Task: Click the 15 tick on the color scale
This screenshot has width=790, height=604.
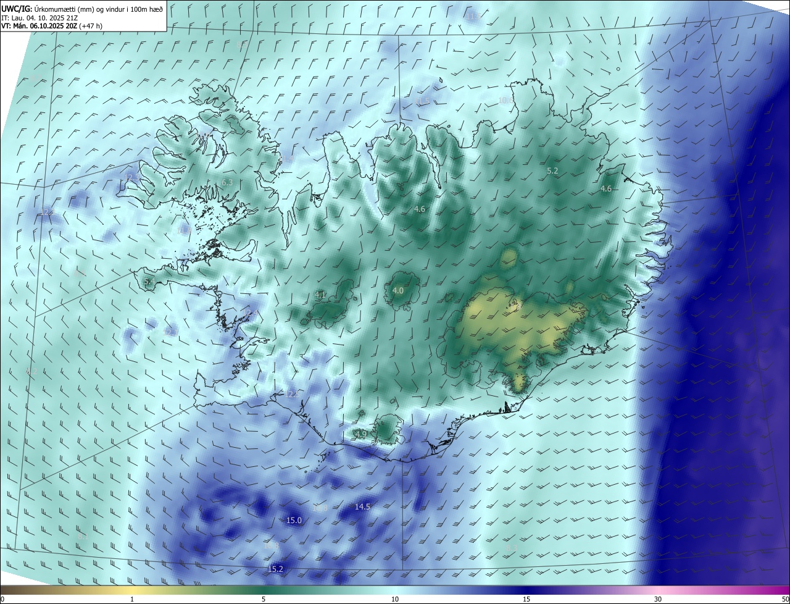Action: pos(526,599)
